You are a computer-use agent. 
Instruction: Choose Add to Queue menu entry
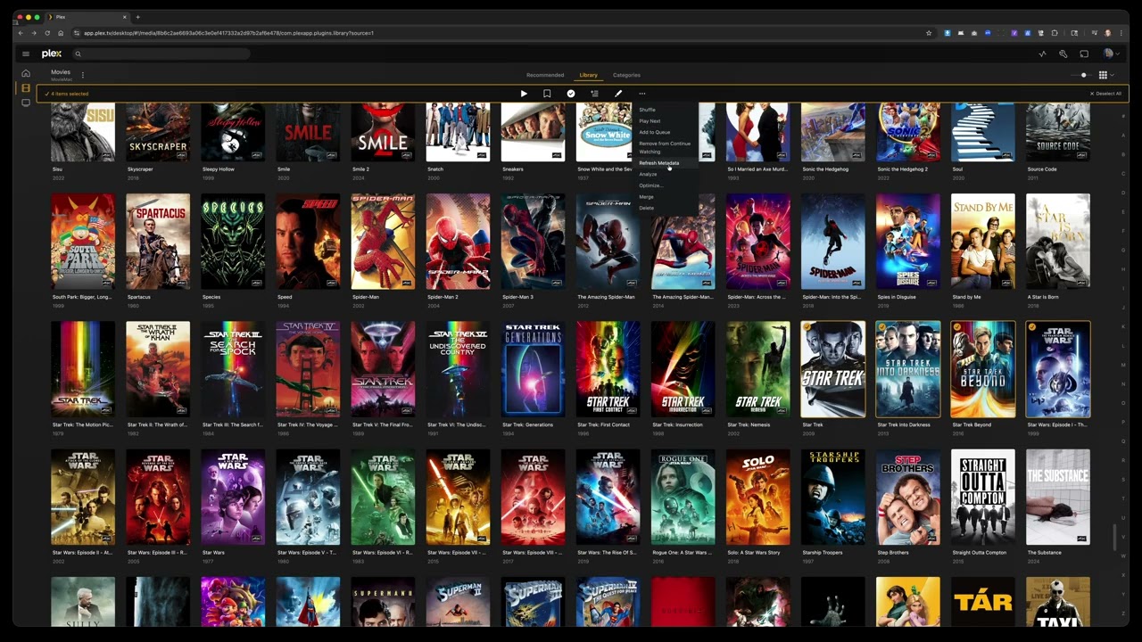(665, 132)
